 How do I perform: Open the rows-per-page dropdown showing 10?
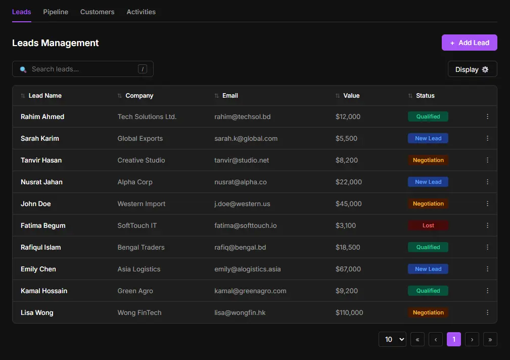click(x=392, y=339)
